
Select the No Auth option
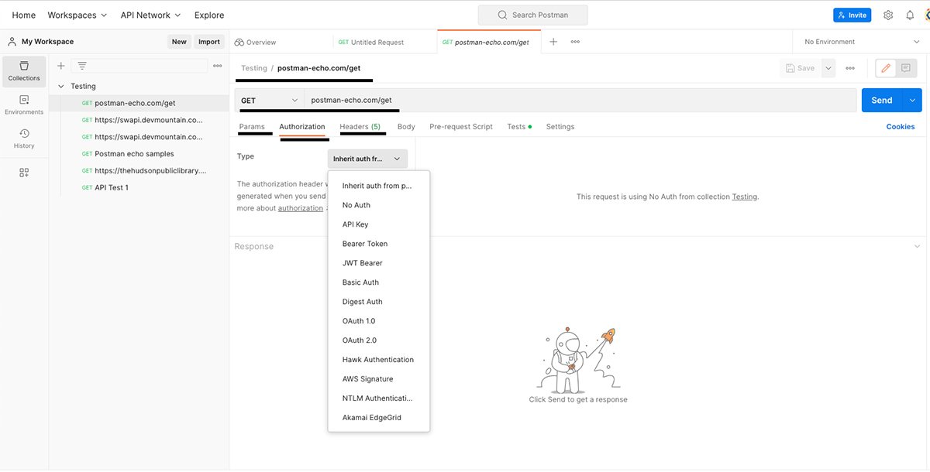pos(356,204)
